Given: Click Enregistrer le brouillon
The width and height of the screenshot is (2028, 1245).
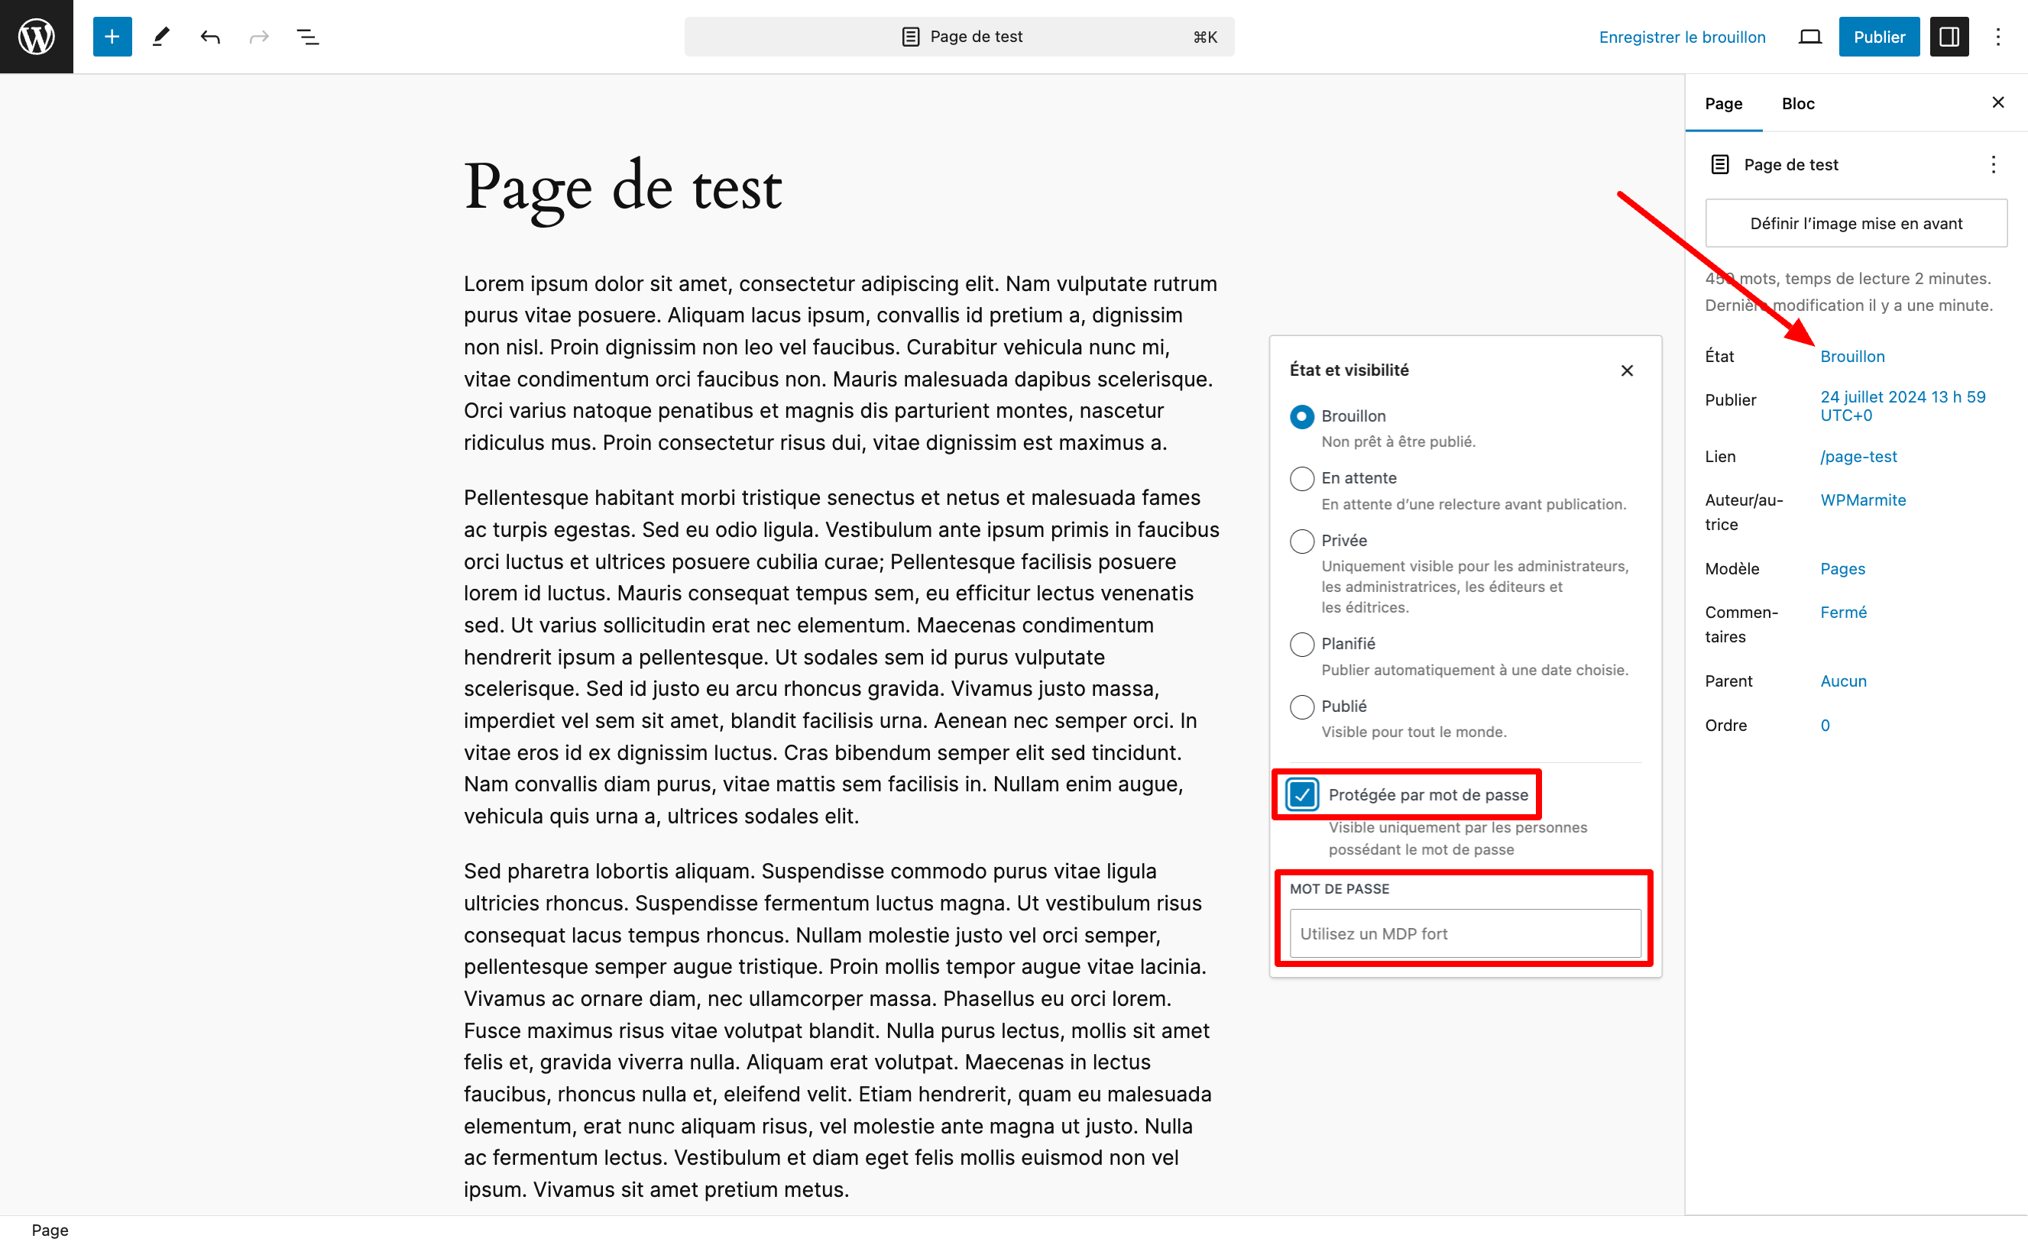Looking at the screenshot, I should pos(1682,36).
